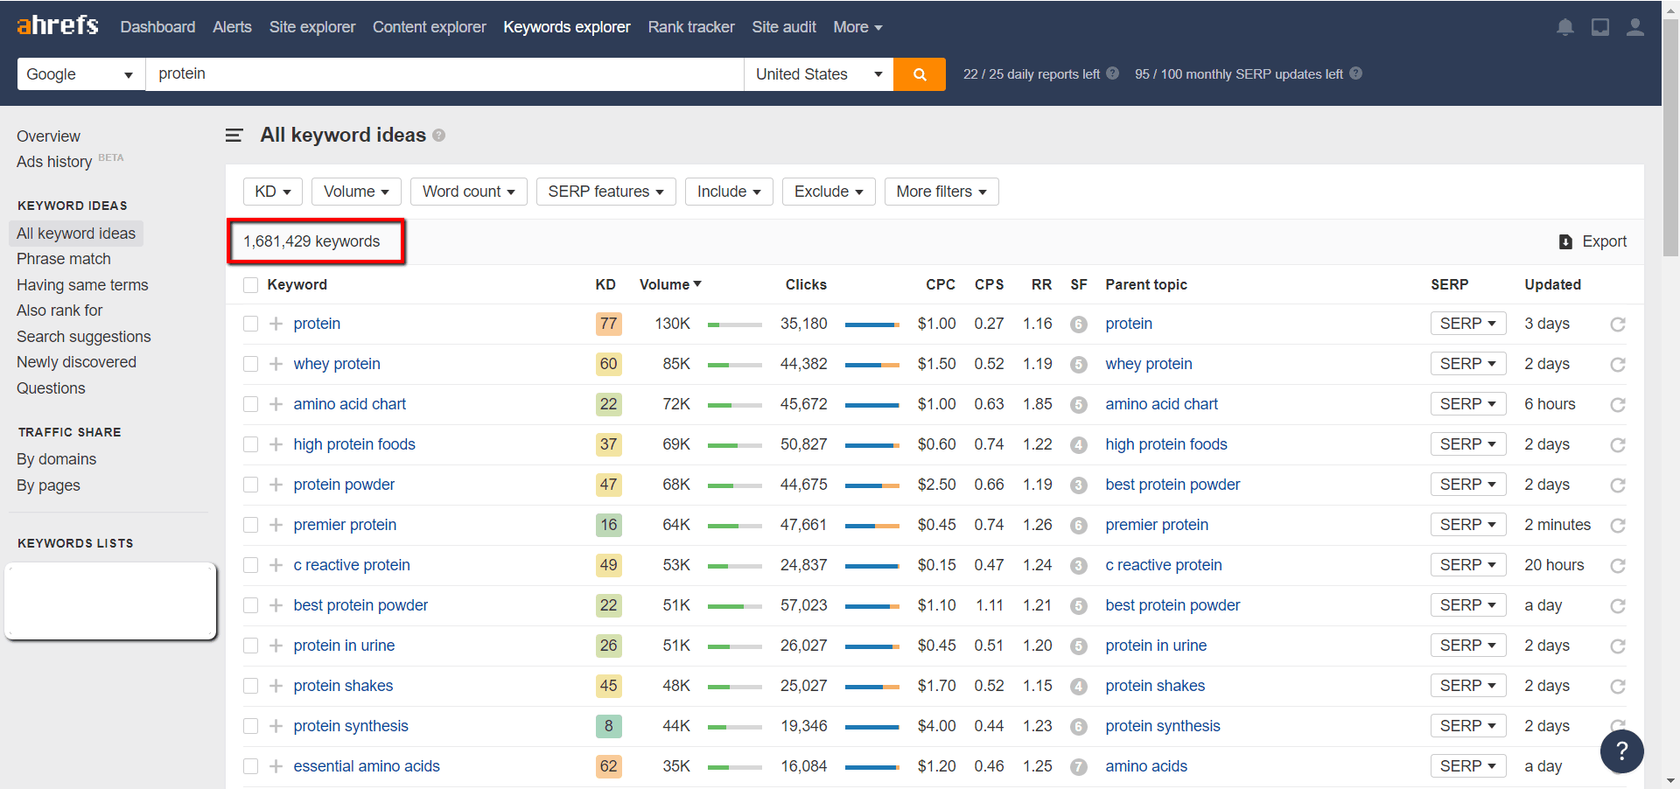This screenshot has height=789, width=1680.
Task: Check the 'whey protein' row
Action: point(251,364)
